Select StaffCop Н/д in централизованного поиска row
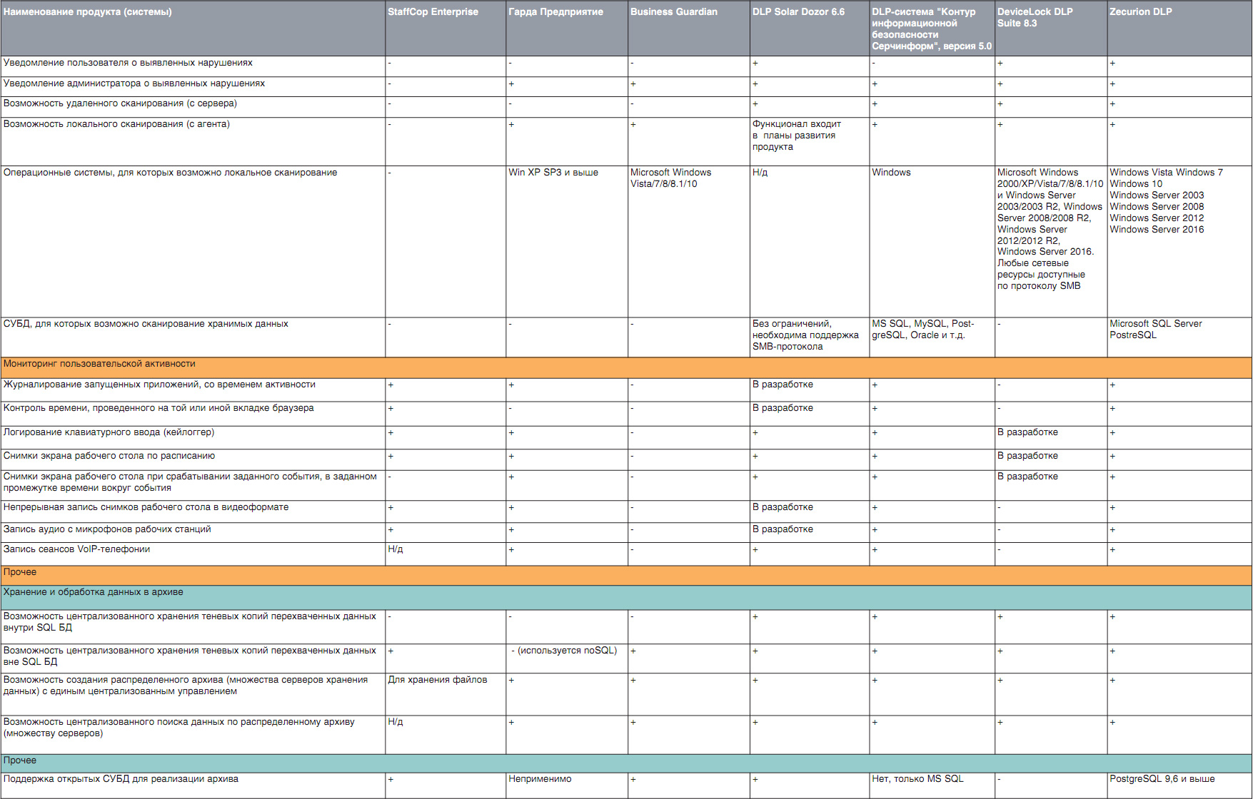The image size is (1253, 799). point(446,735)
